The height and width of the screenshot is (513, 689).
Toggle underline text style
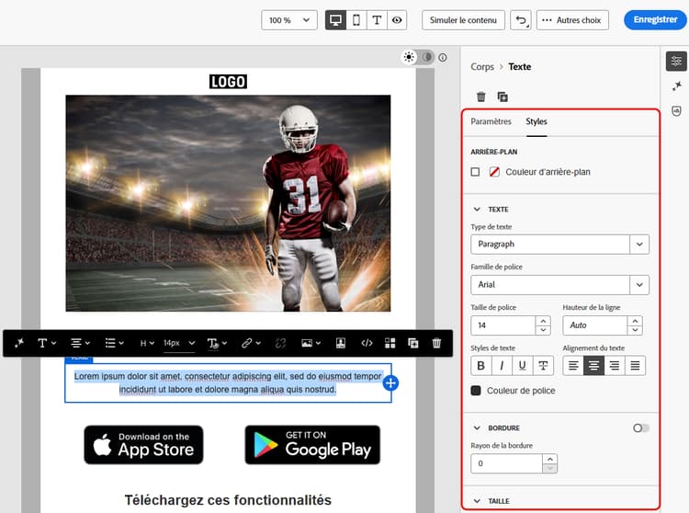[523, 366]
